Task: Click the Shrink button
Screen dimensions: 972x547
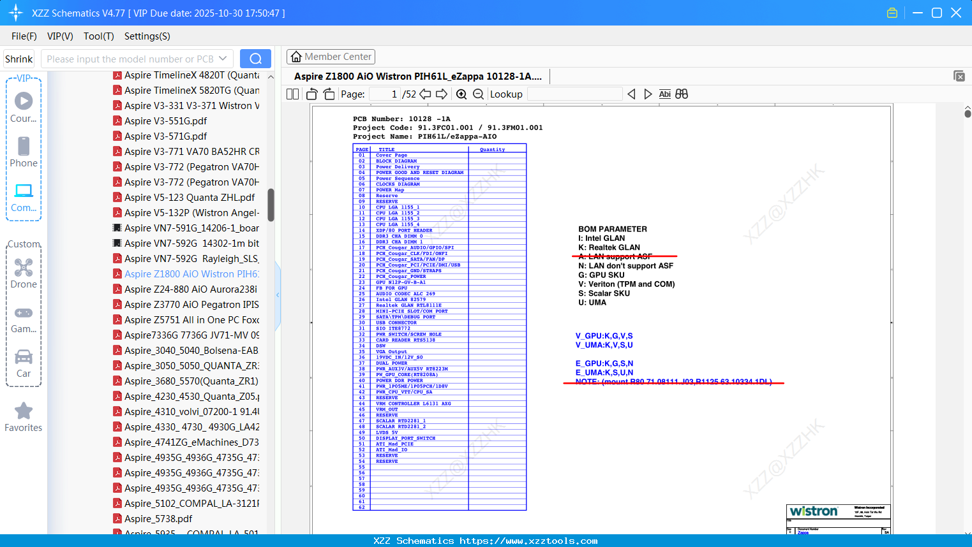Action: (x=19, y=59)
